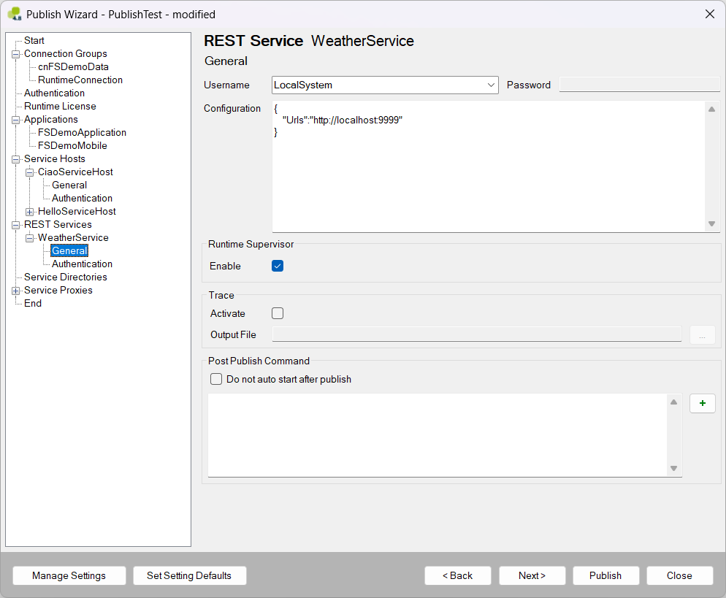Open the Service Directories page
This screenshot has width=726, height=598.
tap(65, 277)
